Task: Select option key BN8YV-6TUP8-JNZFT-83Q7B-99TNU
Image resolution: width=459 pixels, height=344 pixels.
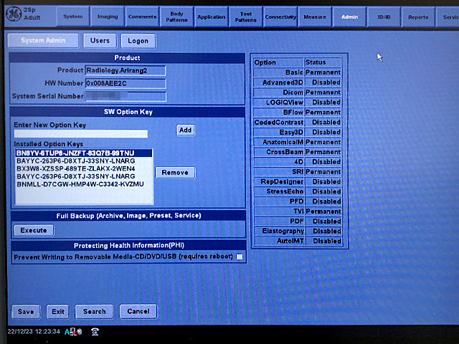Action: [84, 153]
